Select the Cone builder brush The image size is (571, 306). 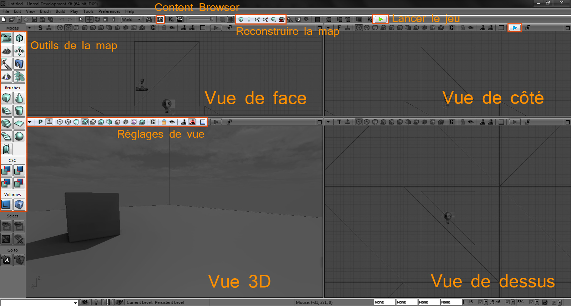[x=19, y=98]
